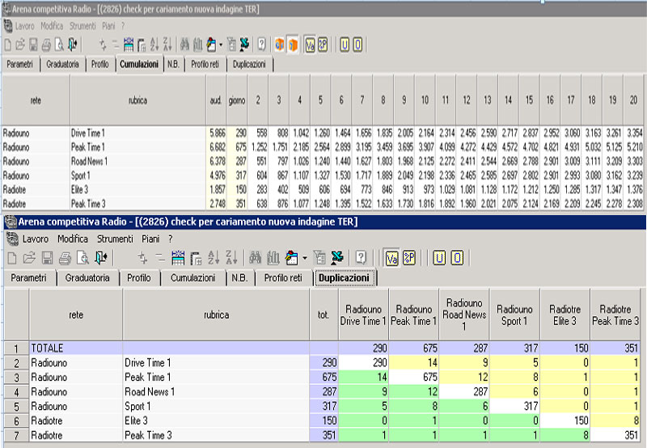The image size is (647, 448).
Task: Open the Strumenti menu in lower window
Action: coord(115,239)
